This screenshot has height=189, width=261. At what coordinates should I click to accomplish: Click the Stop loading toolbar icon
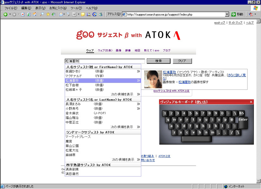click(x=23, y=14)
